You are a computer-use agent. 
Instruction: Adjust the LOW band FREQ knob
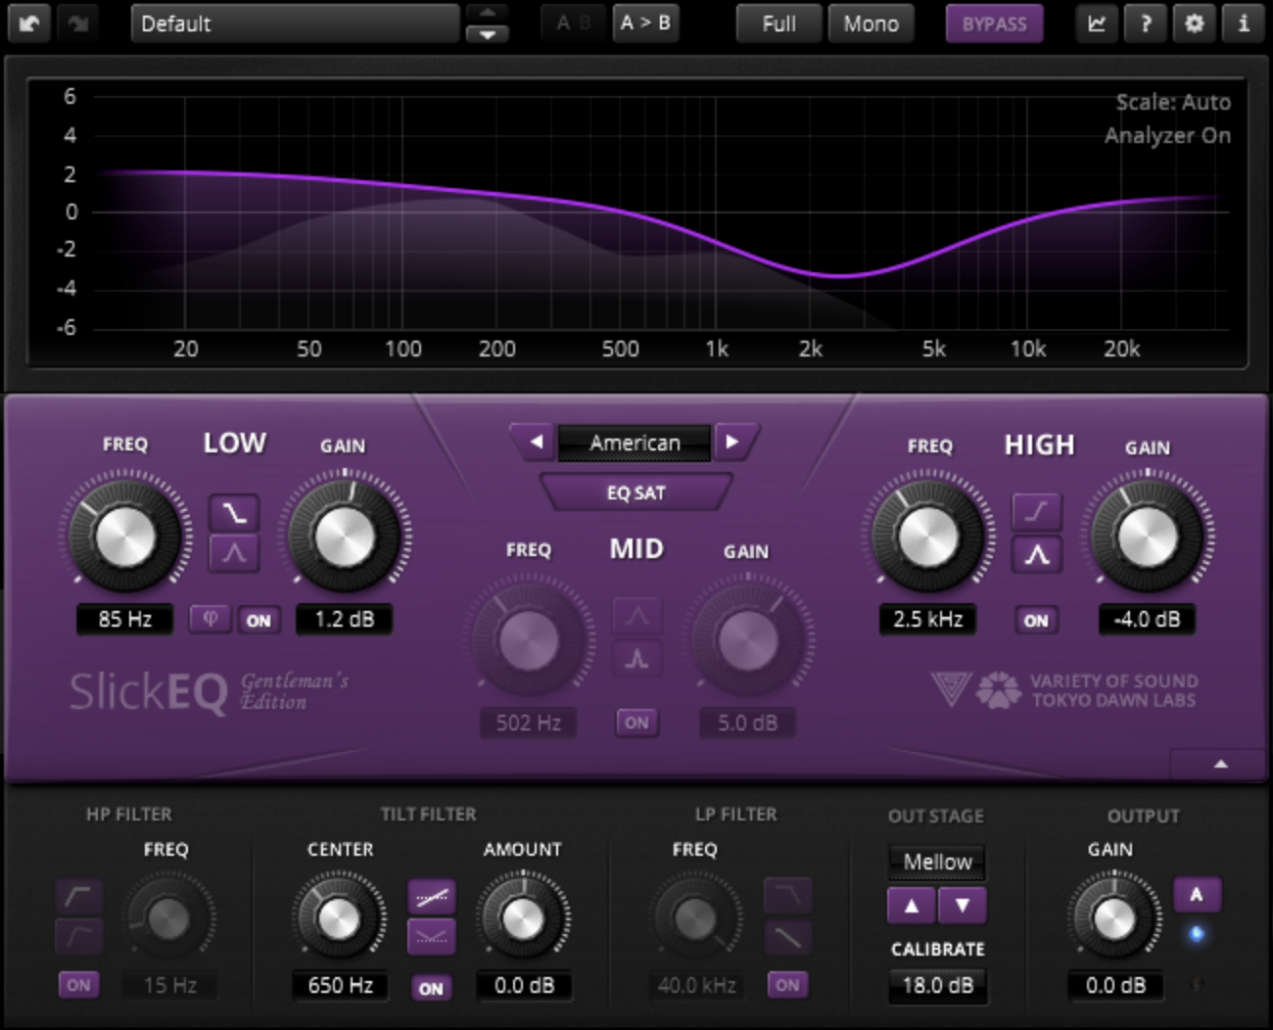(124, 536)
